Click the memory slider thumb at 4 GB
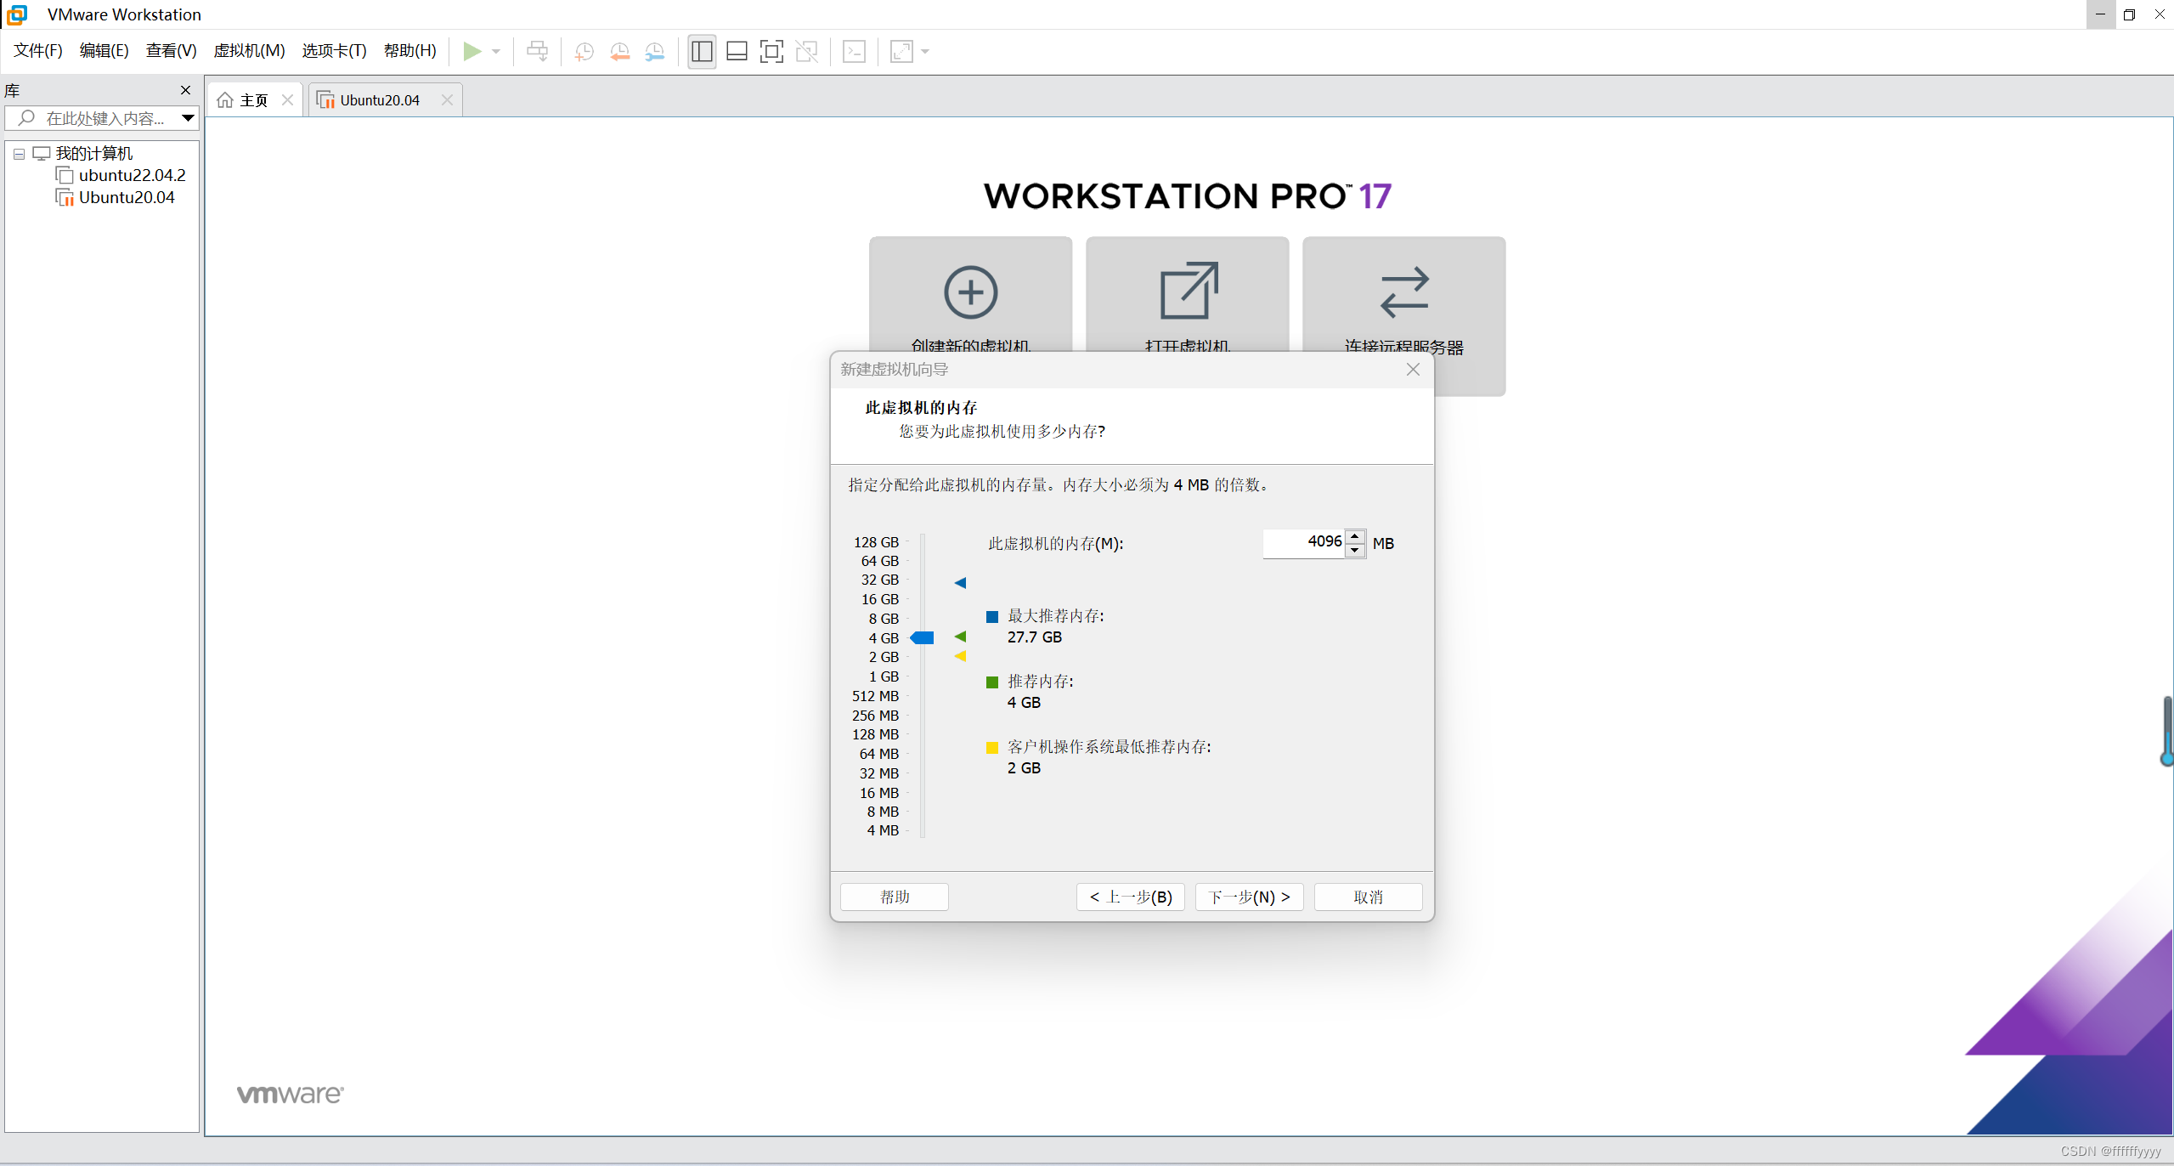Image resolution: width=2174 pixels, height=1166 pixels. 923,638
